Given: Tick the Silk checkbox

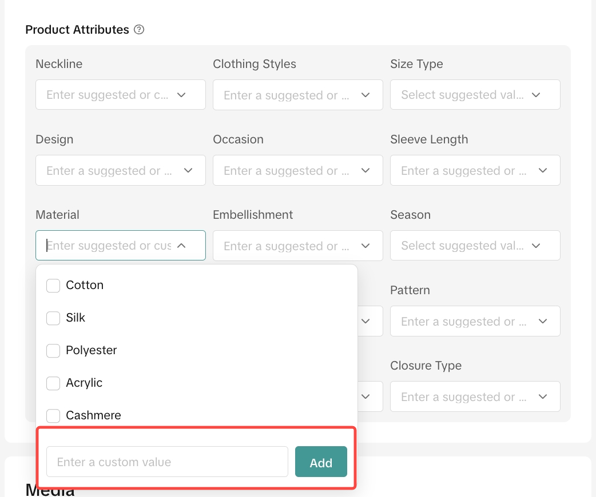Looking at the screenshot, I should 53,318.
